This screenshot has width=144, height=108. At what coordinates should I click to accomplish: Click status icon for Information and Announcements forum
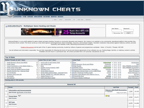6,91
